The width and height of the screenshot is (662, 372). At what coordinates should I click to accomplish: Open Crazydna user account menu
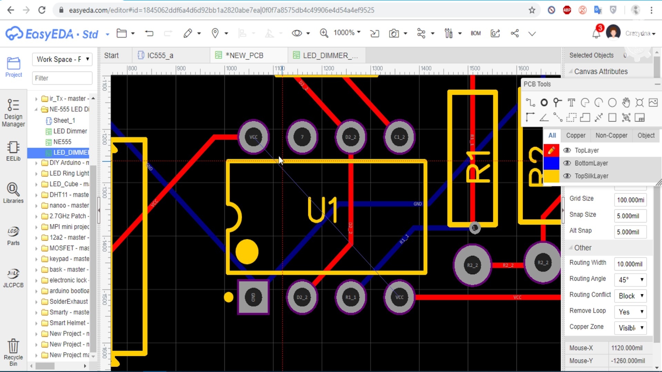[640, 33]
